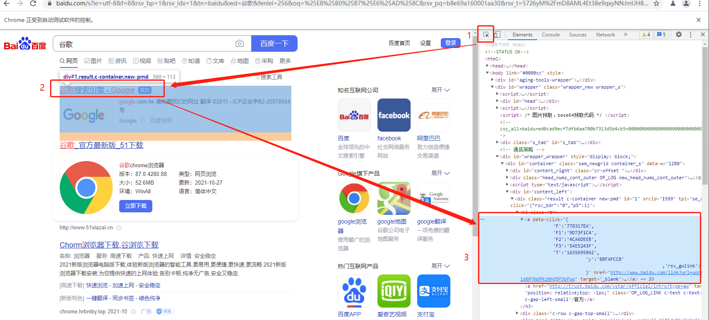Open the 快速浏览 sublink
The height and width of the screenshot is (320, 709).
tap(97, 285)
